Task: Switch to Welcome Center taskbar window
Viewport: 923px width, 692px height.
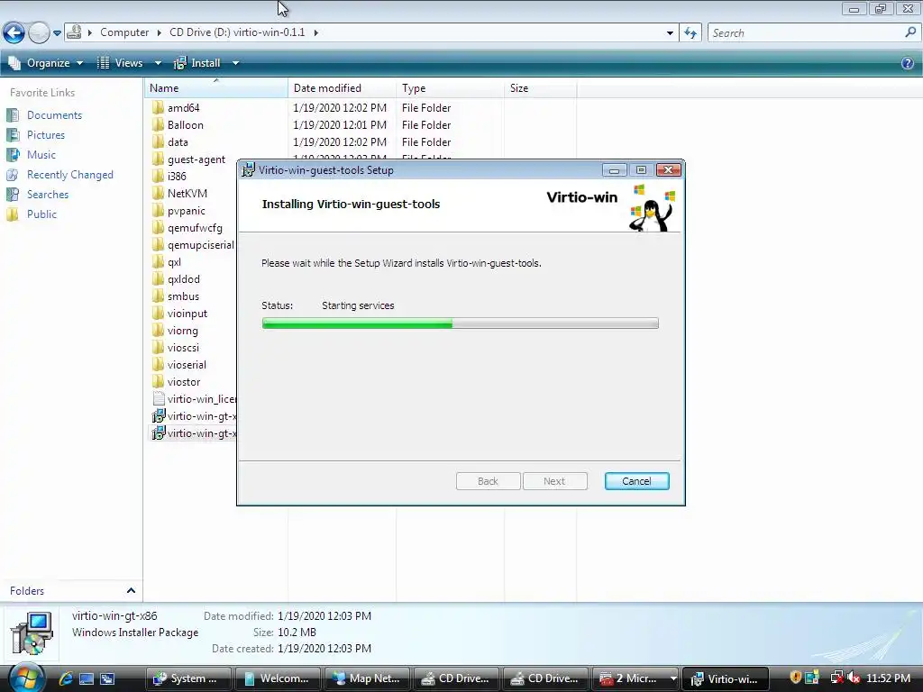Action: coord(278,678)
